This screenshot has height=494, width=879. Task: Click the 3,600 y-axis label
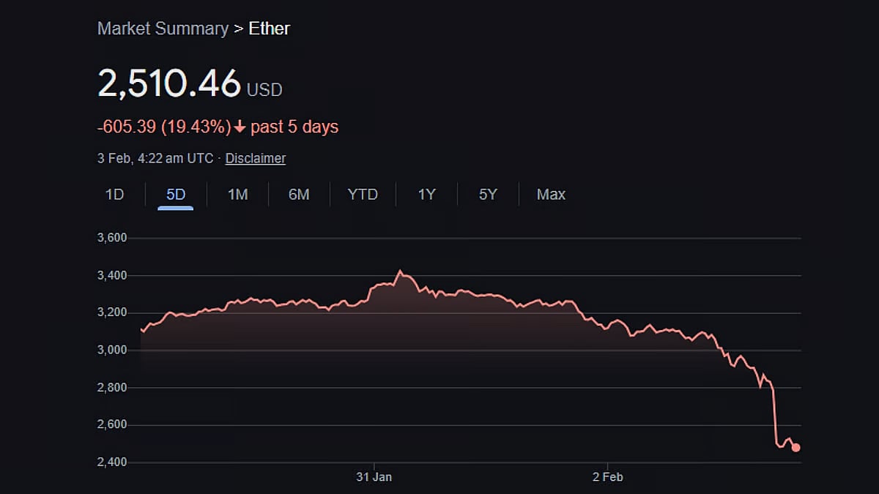pyautogui.click(x=112, y=238)
